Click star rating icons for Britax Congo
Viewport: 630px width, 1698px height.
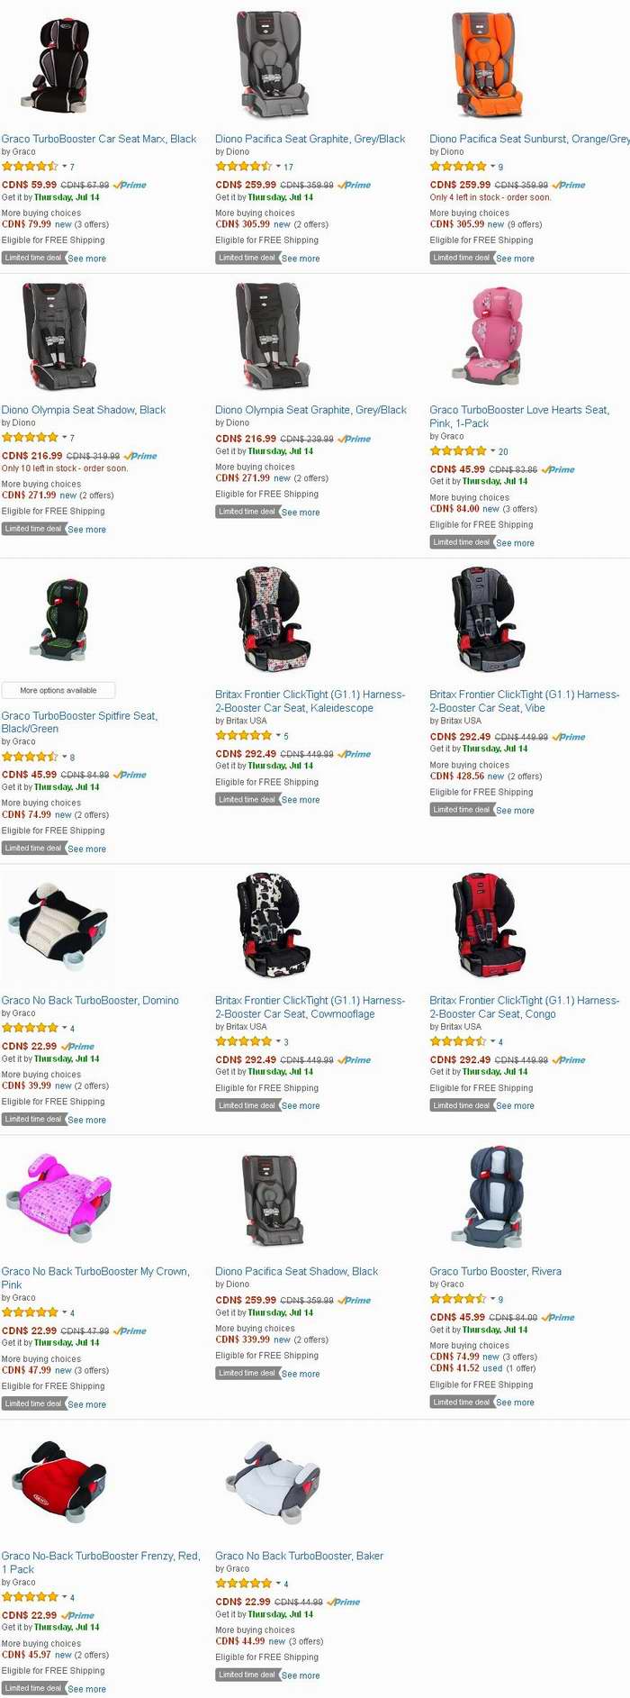coord(458,1041)
